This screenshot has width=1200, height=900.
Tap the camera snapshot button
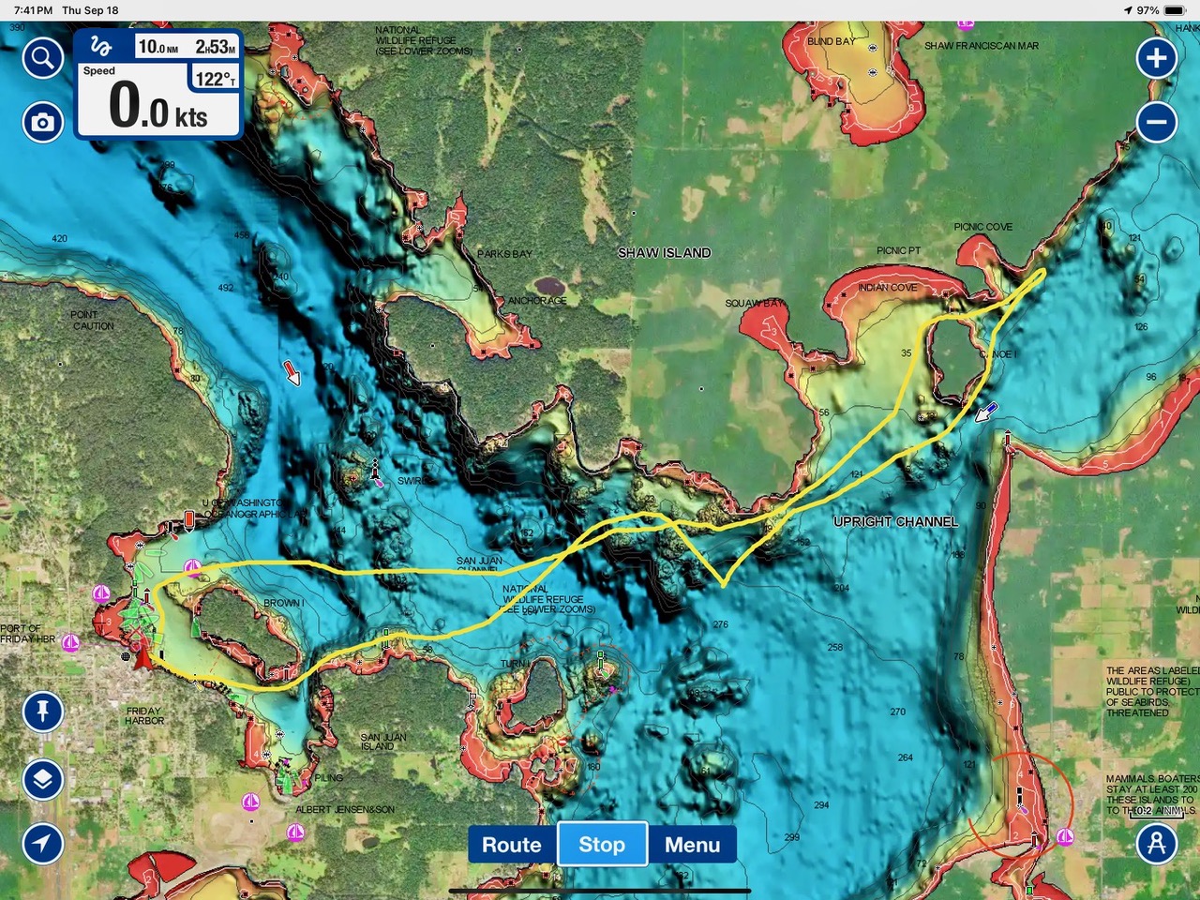pos(43,122)
